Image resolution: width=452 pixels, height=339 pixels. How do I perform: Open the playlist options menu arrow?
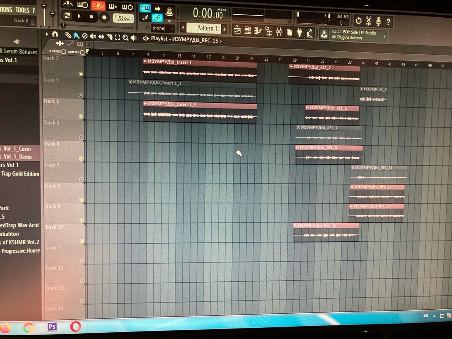coord(47,34)
